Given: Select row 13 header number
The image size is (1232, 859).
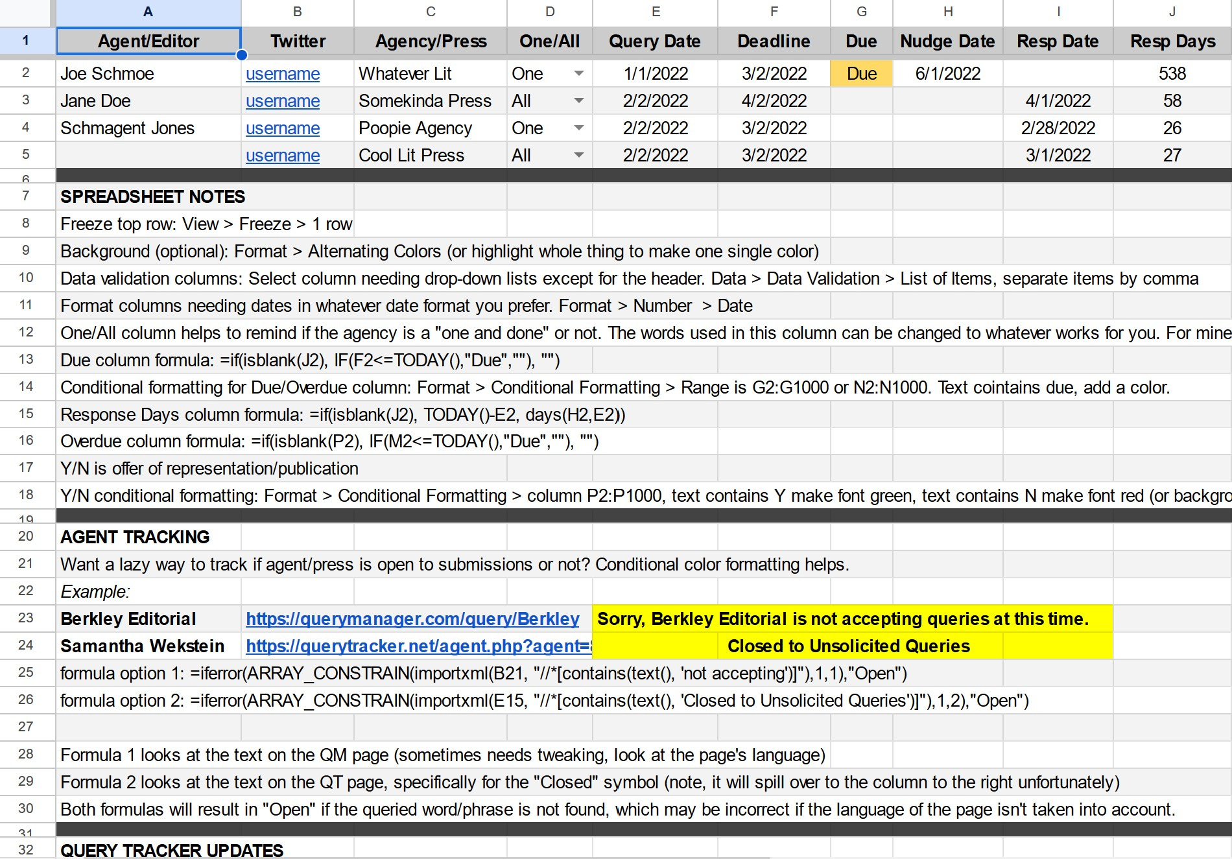Looking at the screenshot, I should point(26,359).
